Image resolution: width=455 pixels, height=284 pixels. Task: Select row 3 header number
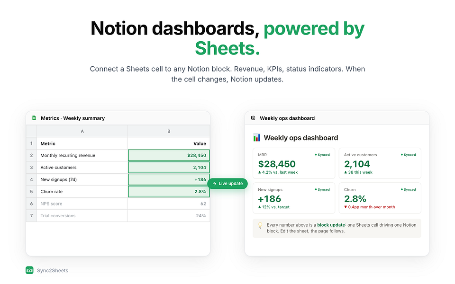(31, 168)
